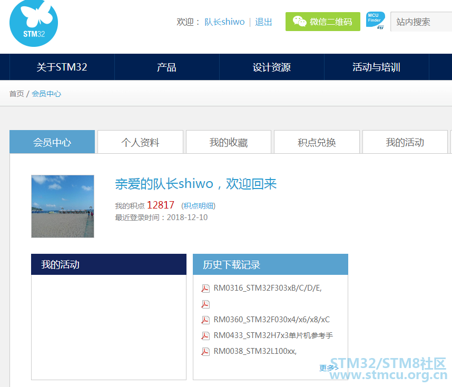This screenshot has height=387, width=452.
Task: Open RM0433_STM32H7x3单片机参考手 download
Action: [273, 335]
